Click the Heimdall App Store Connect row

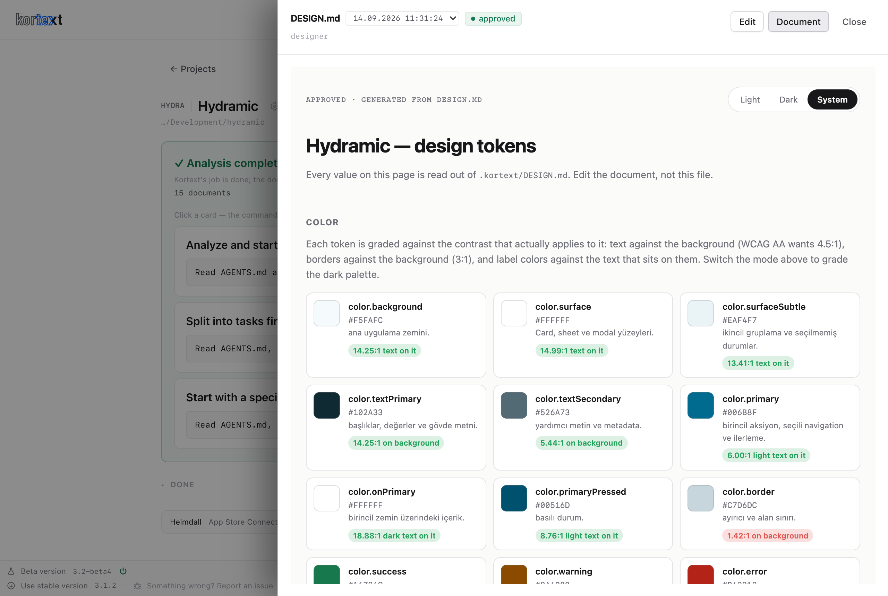click(220, 522)
